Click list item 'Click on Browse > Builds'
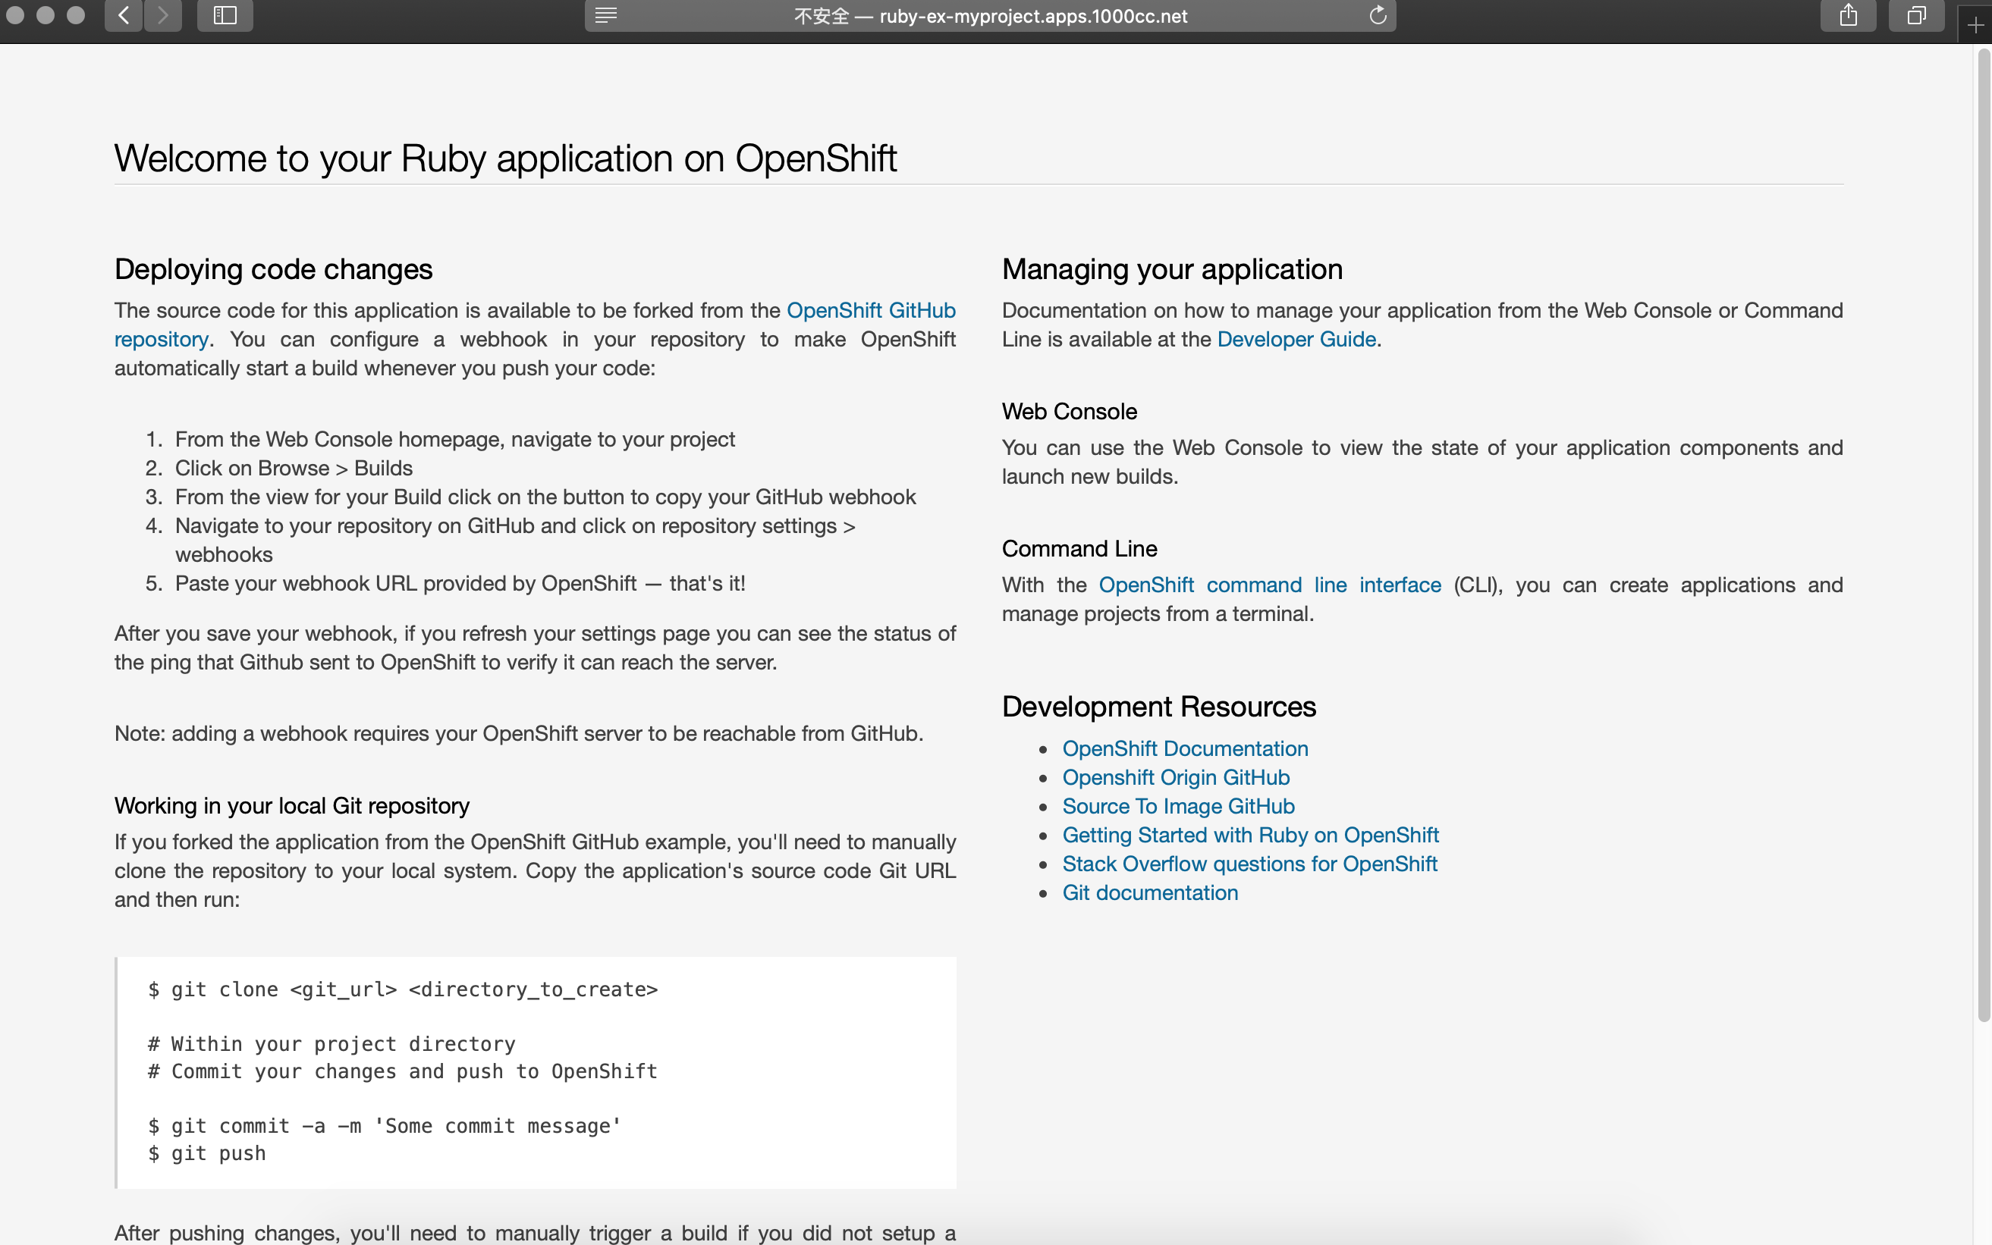 click(x=294, y=468)
